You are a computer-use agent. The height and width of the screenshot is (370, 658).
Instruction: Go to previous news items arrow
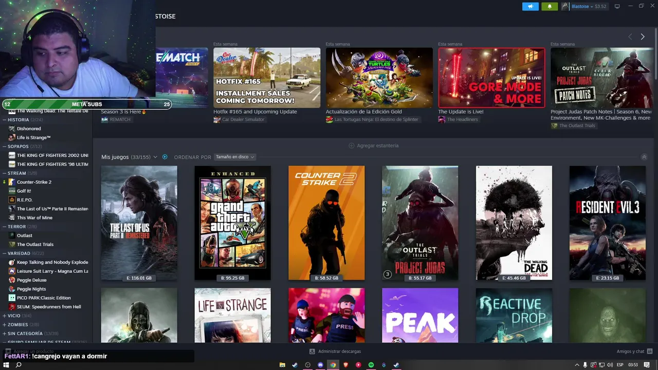pos(630,36)
